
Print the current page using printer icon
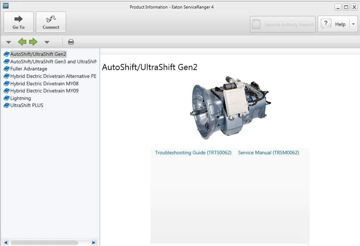pyautogui.click(x=71, y=42)
